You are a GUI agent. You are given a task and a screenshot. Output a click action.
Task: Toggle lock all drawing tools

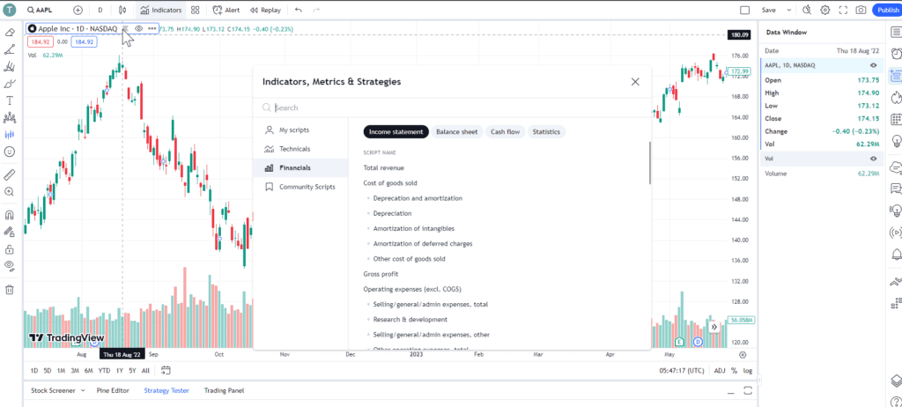click(9, 249)
